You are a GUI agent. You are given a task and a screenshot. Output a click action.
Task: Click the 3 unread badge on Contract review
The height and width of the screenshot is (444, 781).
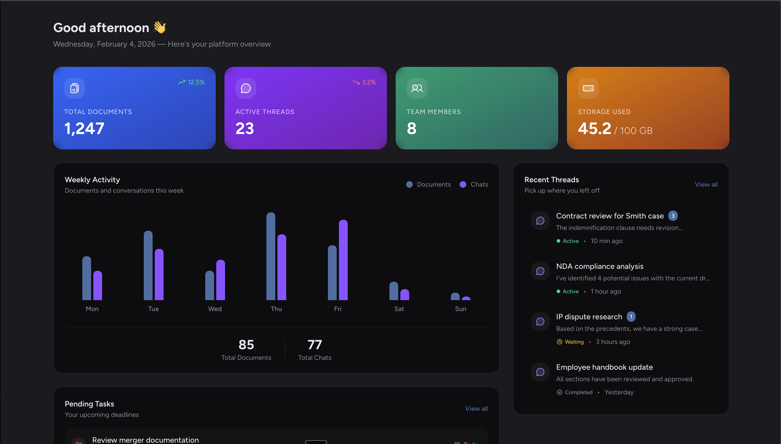coord(673,216)
